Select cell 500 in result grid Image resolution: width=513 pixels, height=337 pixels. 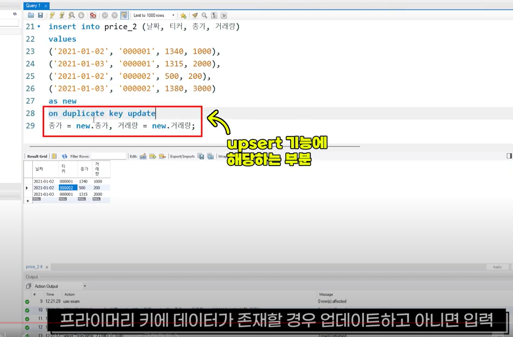tap(85, 188)
